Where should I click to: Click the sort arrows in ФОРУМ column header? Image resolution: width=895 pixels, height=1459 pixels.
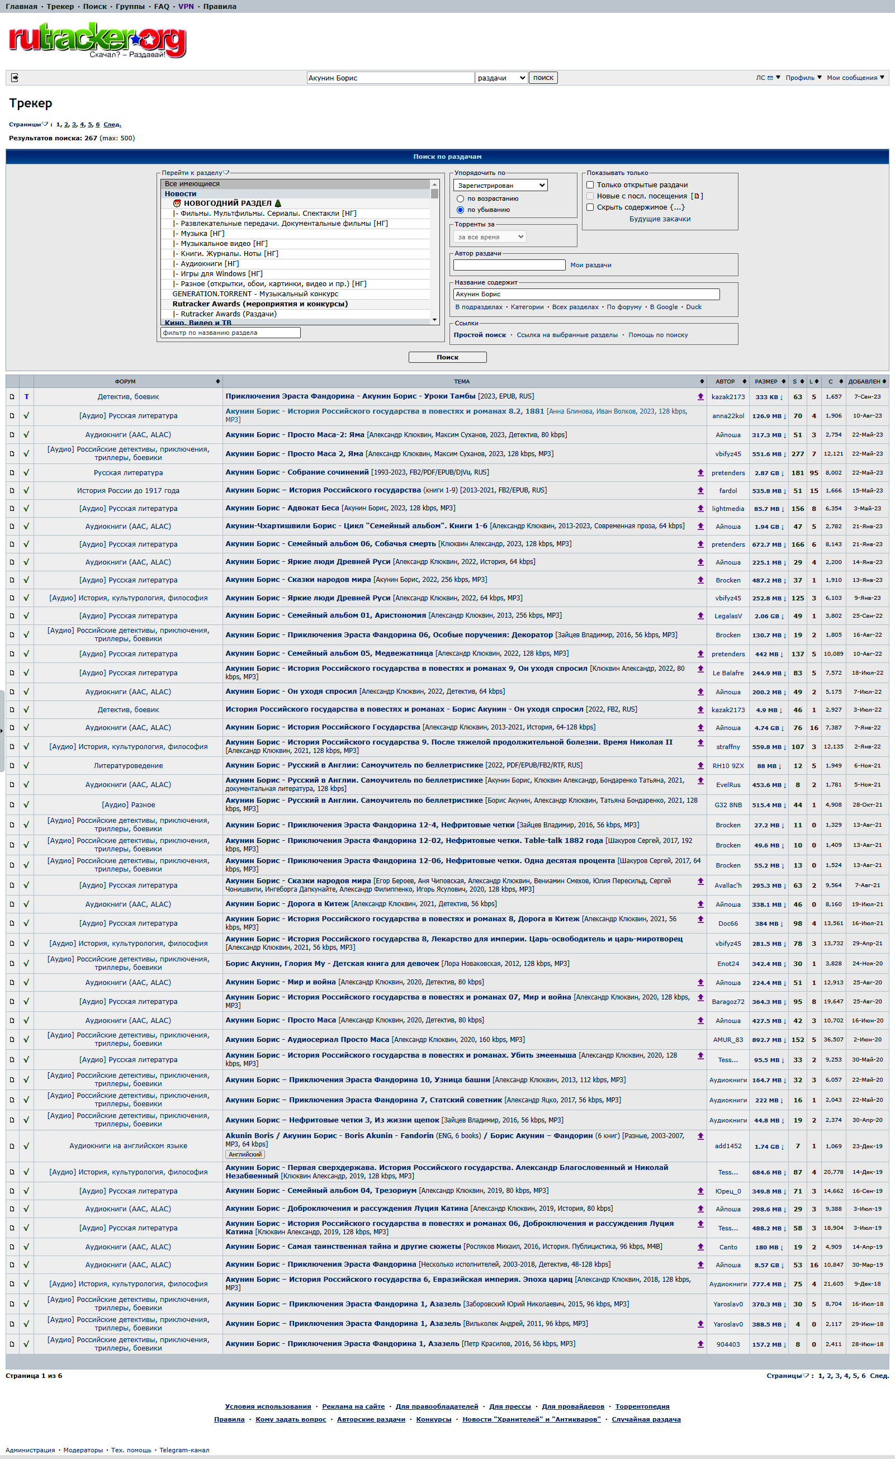[x=218, y=381]
